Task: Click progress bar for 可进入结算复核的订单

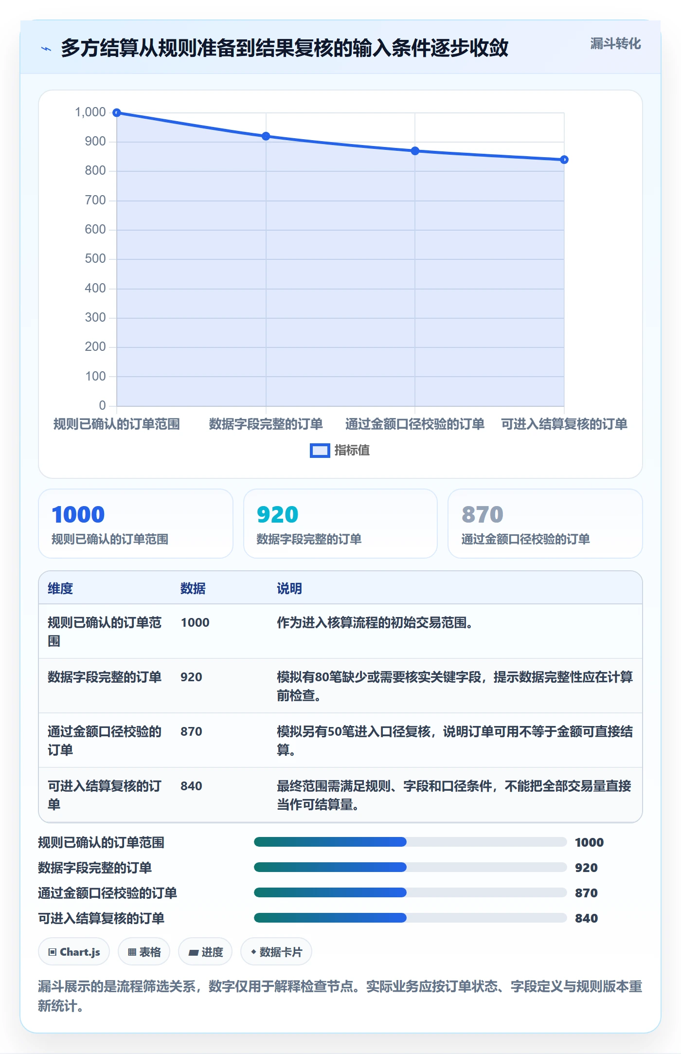Action: (x=411, y=918)
